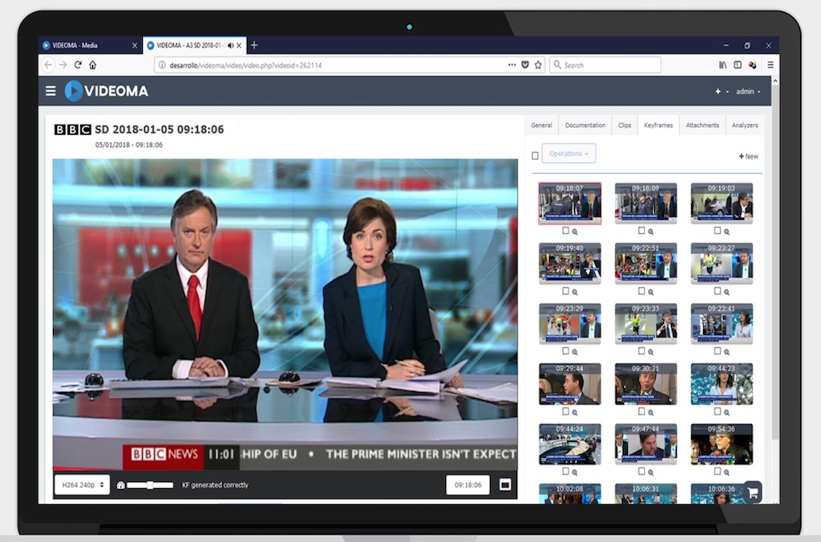Change the H264 240p quality selector
This screenshot has height=542, width=821.
(83, 485)
